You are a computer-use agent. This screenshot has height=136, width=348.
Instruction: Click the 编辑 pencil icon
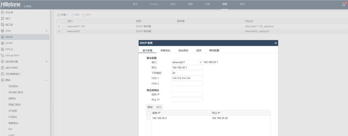pos(72,15)
